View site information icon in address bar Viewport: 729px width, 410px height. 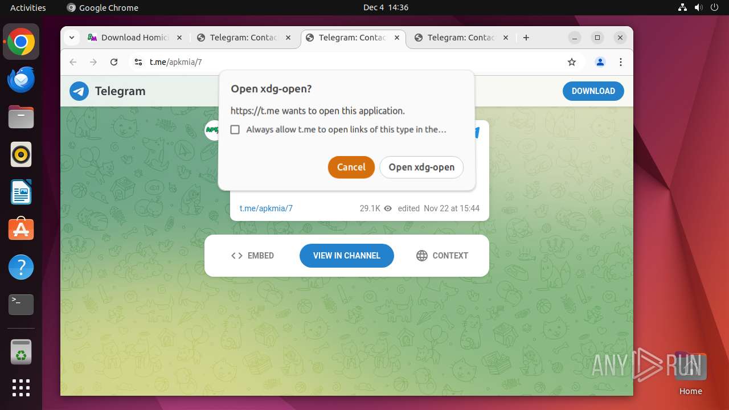click(138, 62)
